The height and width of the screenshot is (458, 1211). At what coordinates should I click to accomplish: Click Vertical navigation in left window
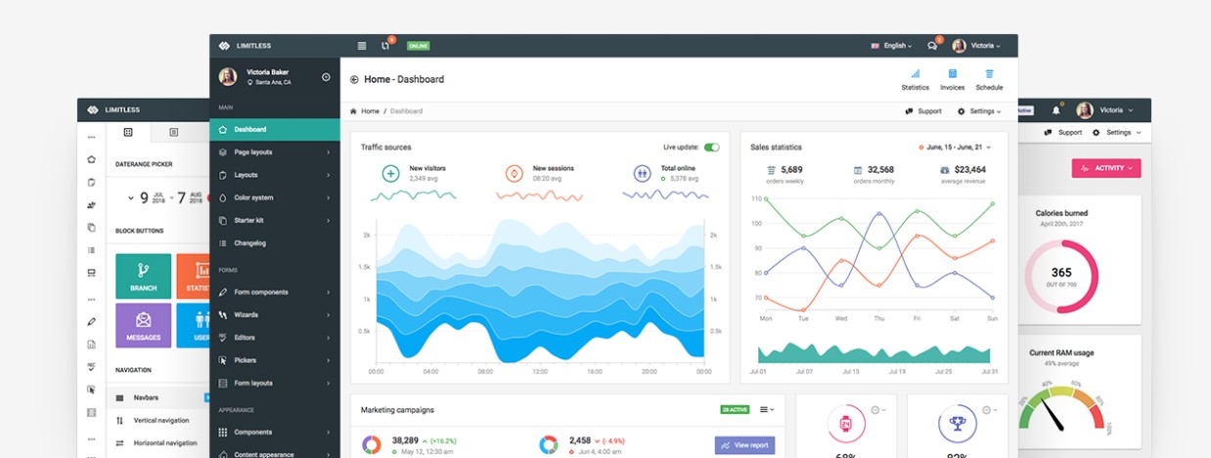(162, 420)
